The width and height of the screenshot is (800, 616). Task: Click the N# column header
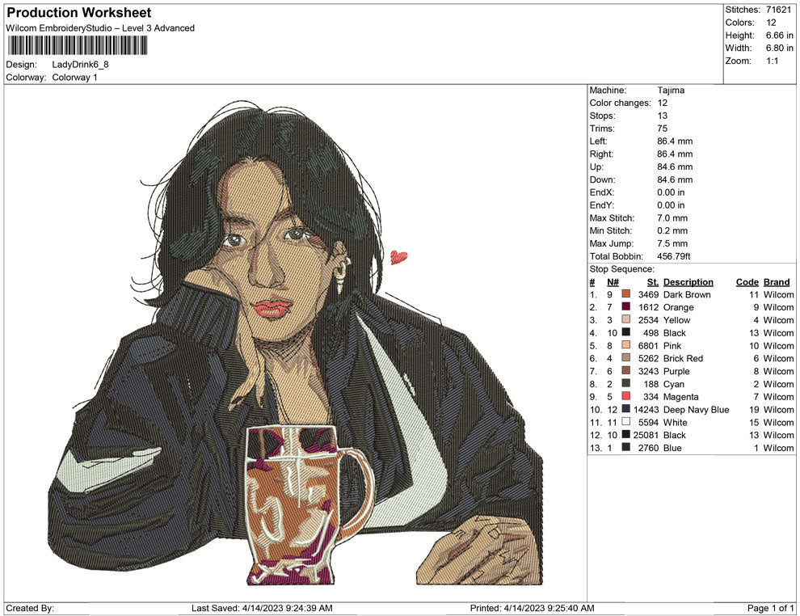pos(613,281)
